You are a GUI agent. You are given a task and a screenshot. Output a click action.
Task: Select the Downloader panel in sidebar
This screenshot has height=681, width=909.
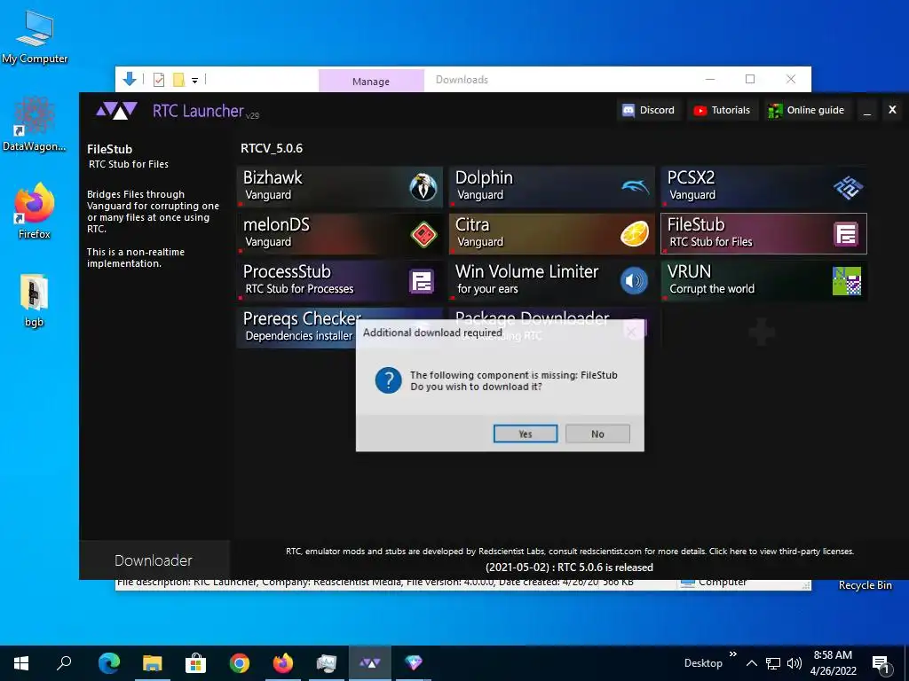[x=154, y=560]
